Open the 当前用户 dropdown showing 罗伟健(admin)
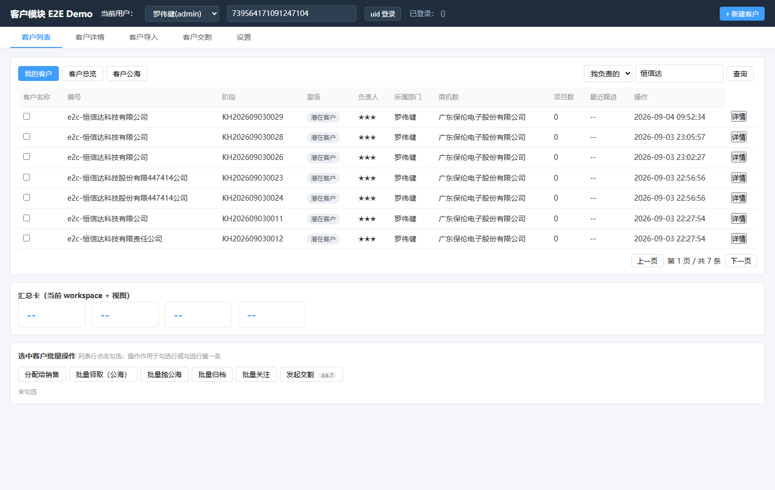The width and height of the screenshot is (775, 490). pos(182,14)
